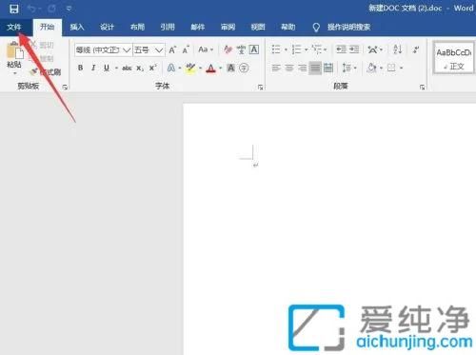Expand the font name dropdown arrow
This screenshot has height=355, width=476.
127,50
